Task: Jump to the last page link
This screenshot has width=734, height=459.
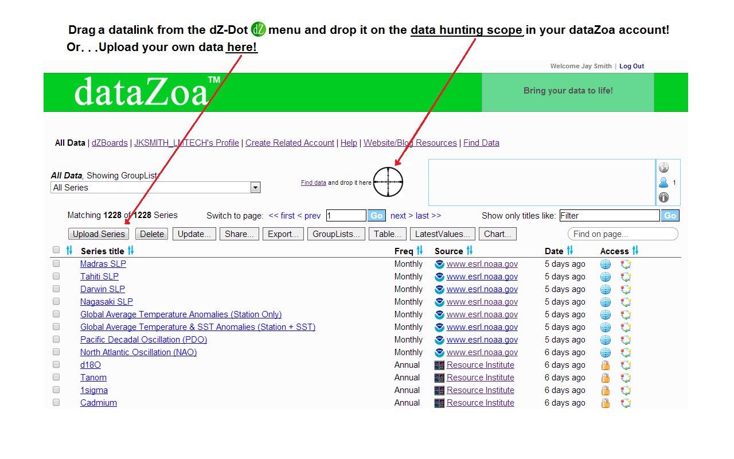Action: [x=428, y=216]
